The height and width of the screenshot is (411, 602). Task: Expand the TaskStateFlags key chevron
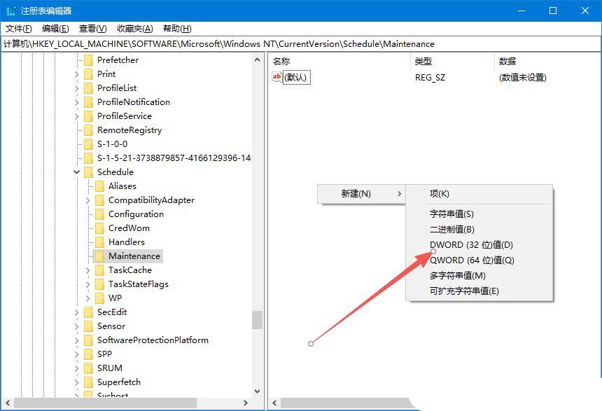click(88, 285)
